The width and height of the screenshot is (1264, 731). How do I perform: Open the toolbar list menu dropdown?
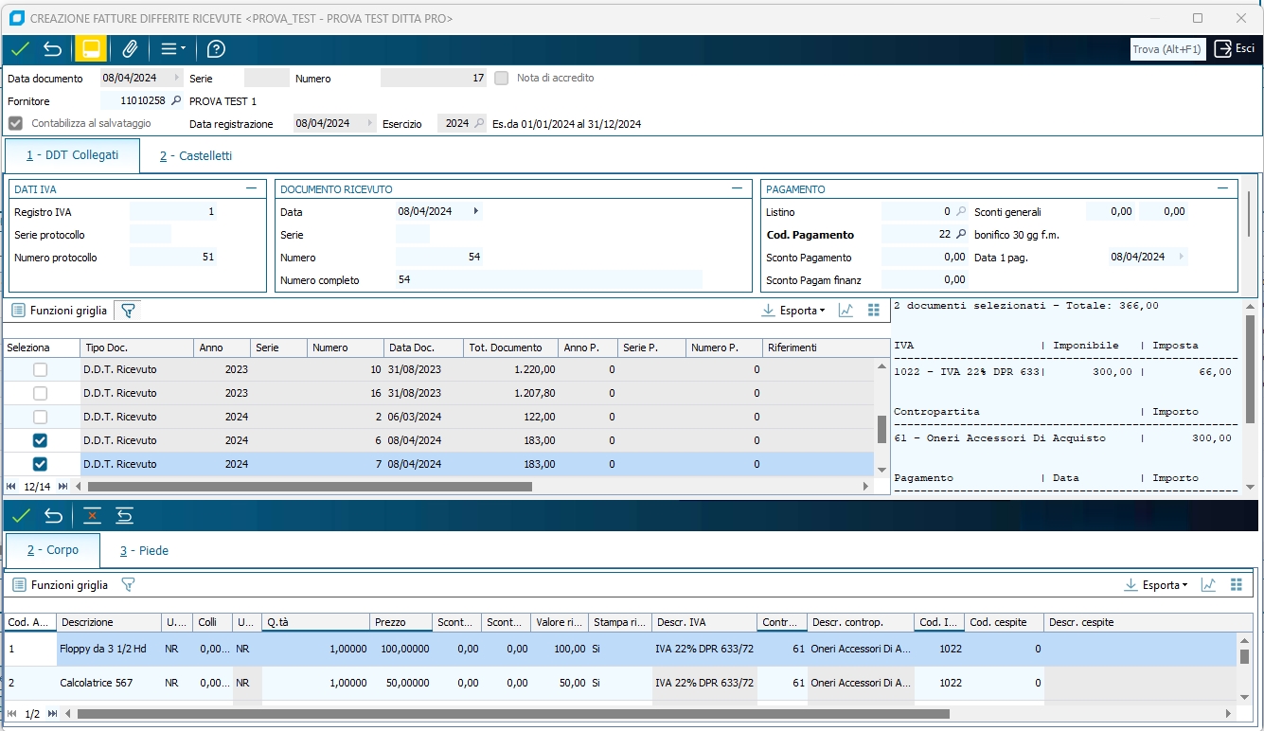(x=172, y=49)
